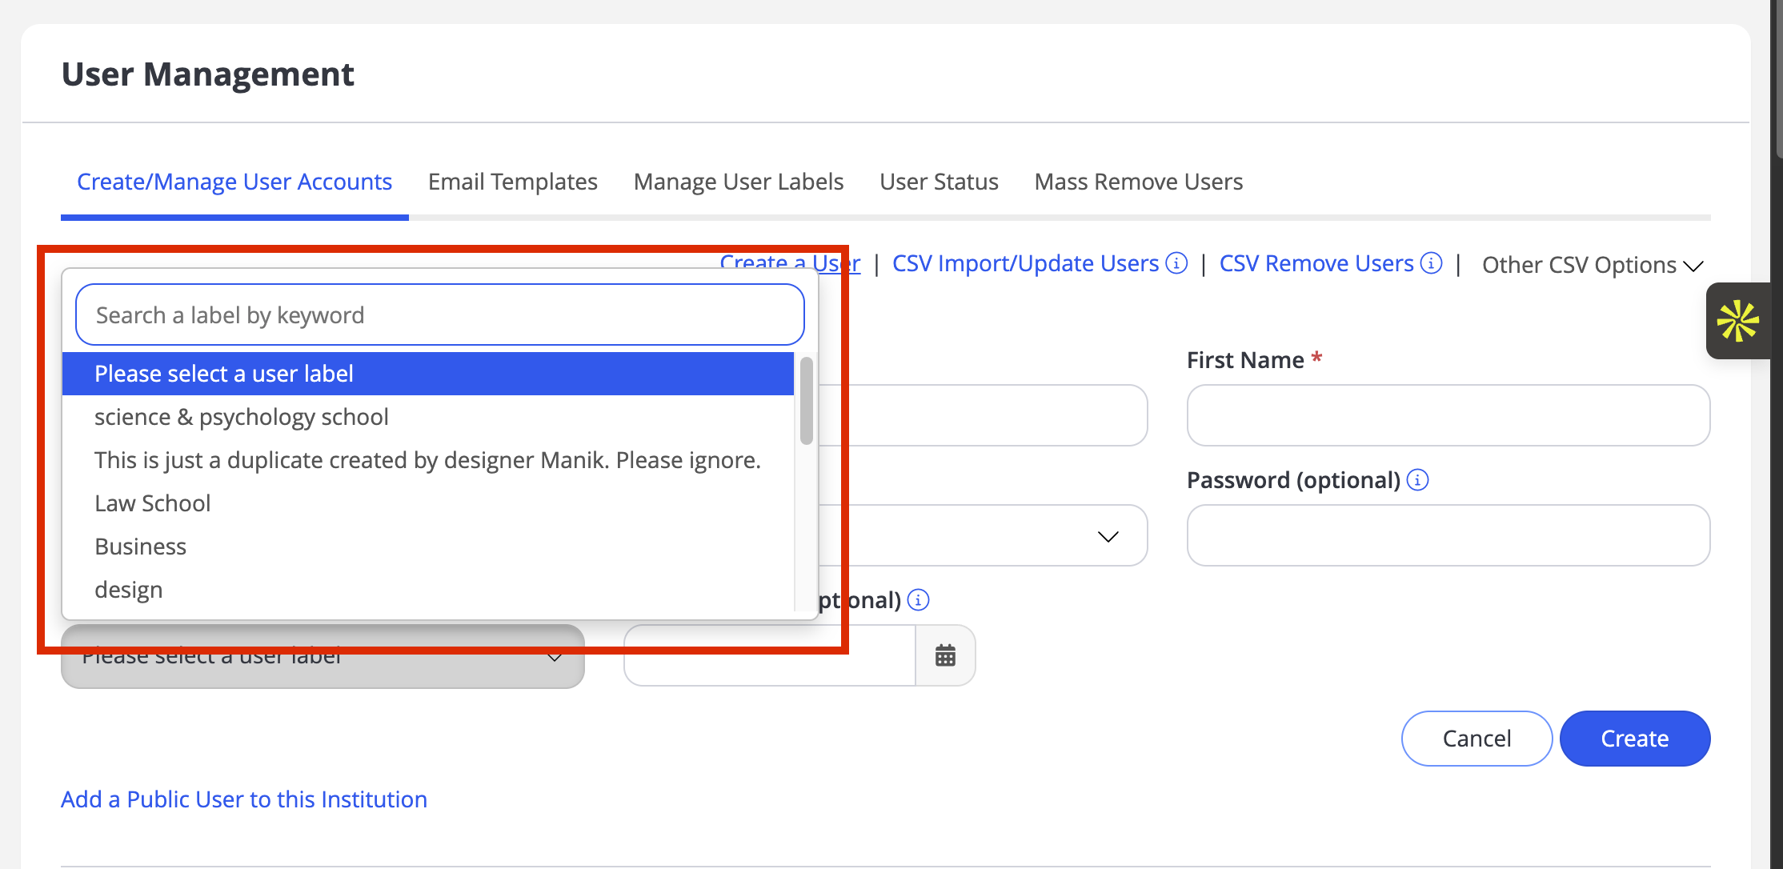Expand the Other CSV Options dropdown
Screen dimensions: 1783x869
coord(1592,265)
